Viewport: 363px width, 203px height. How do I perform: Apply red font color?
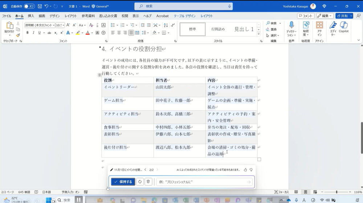(x=87, y=33)
